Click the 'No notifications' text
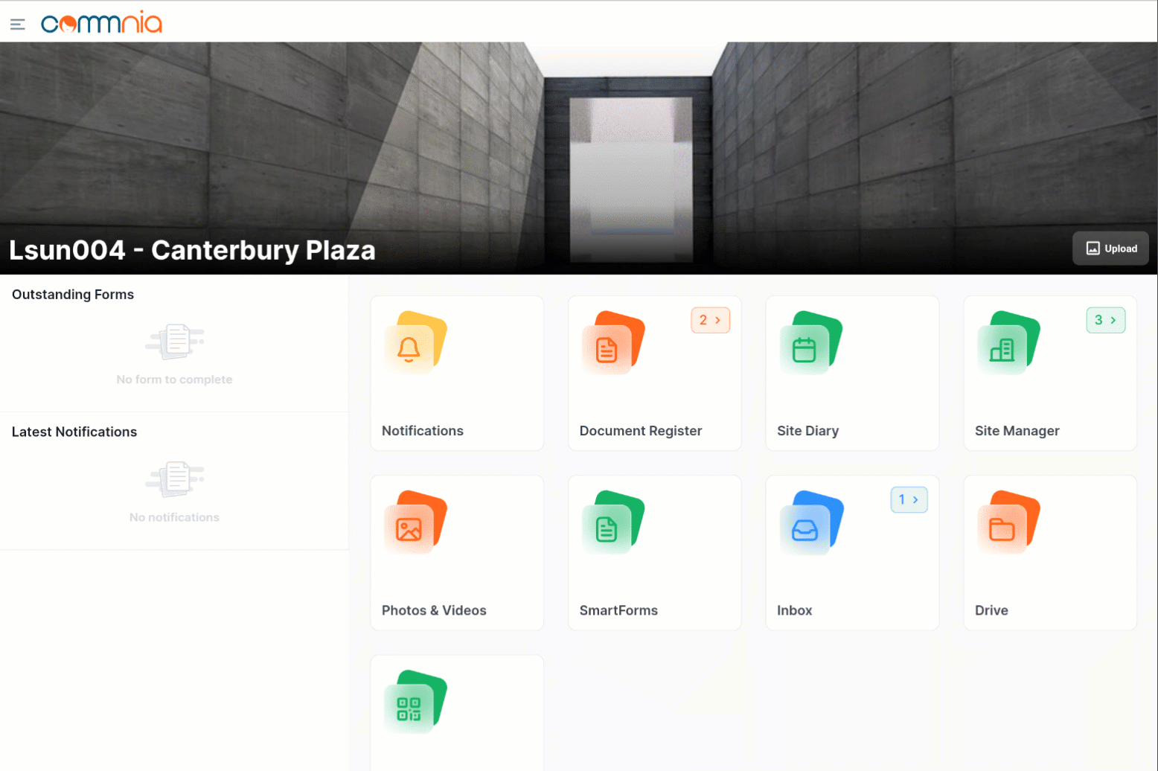 [x=174, y=517]
